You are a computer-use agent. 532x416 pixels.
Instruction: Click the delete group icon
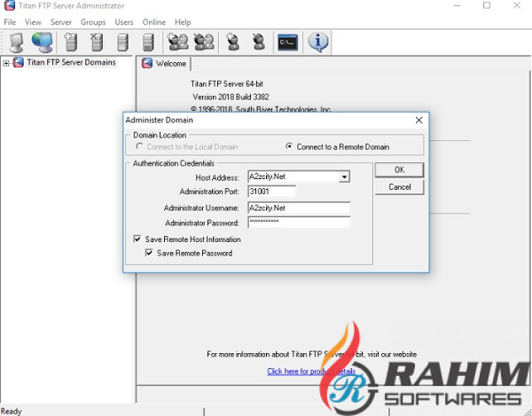tap(204, 43)
